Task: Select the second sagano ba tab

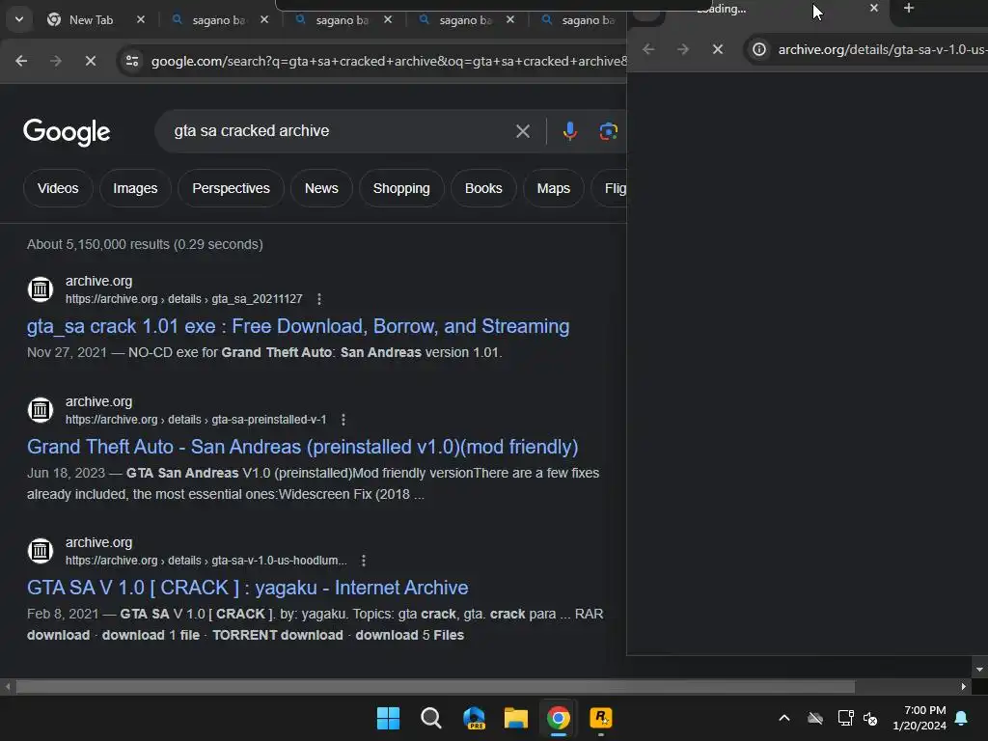Action: pos(343,20)
